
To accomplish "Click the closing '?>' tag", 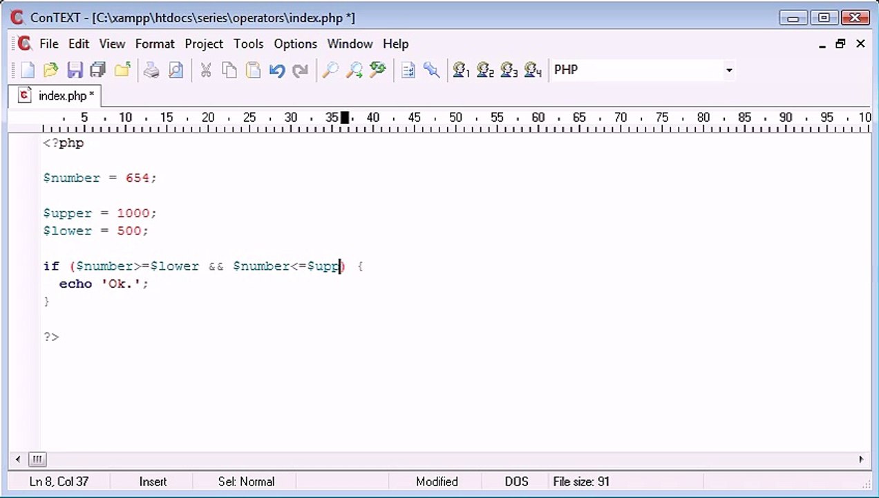I will point(51,337).
